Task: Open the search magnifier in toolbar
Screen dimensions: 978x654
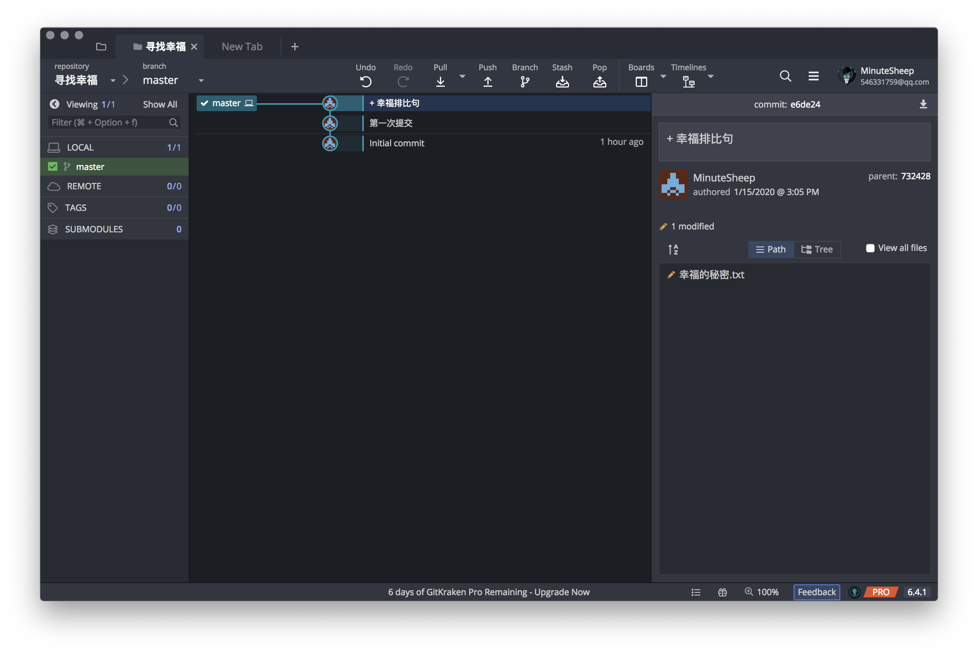Action: 785,76
